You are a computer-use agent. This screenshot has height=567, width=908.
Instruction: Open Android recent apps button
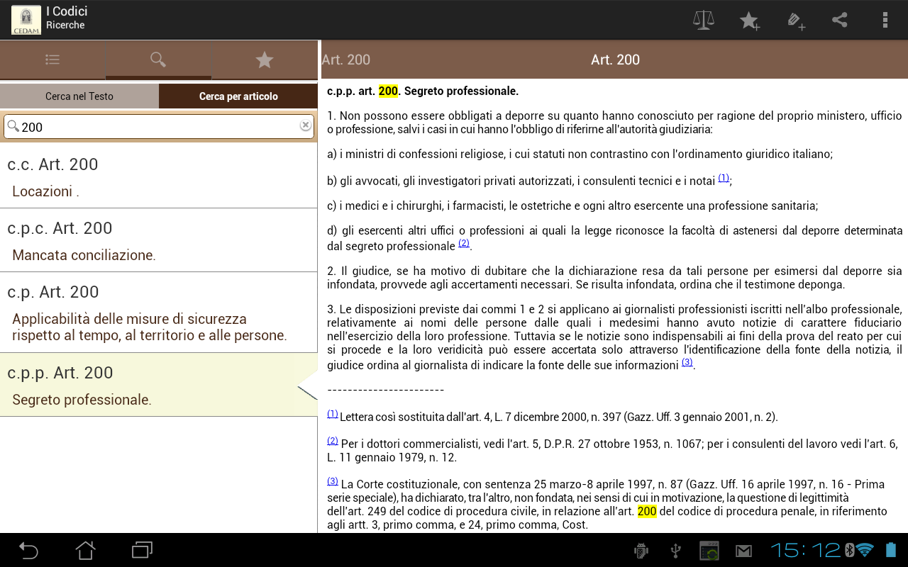click(143, 550)
